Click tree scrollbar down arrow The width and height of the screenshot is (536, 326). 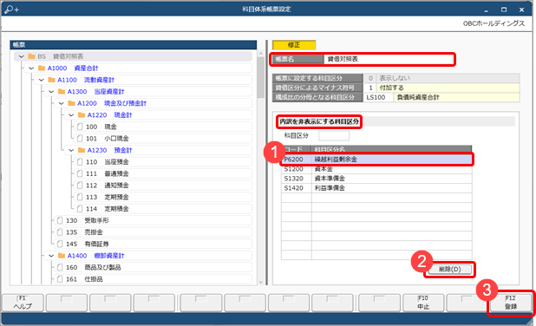coord(261,282)
